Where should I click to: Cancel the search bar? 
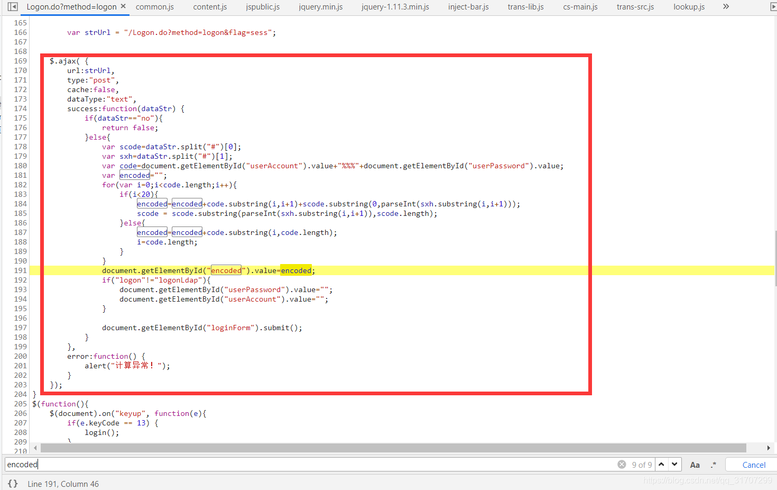[x=754, y=465]
